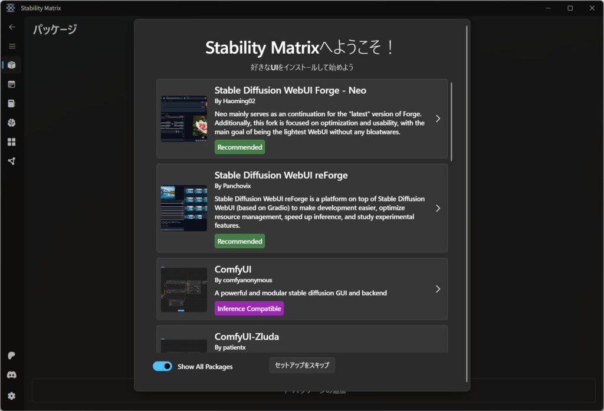This screenshot has height=411, width=604.
Task: Open the settings gear icon
Action: click(x=12, y=396)
